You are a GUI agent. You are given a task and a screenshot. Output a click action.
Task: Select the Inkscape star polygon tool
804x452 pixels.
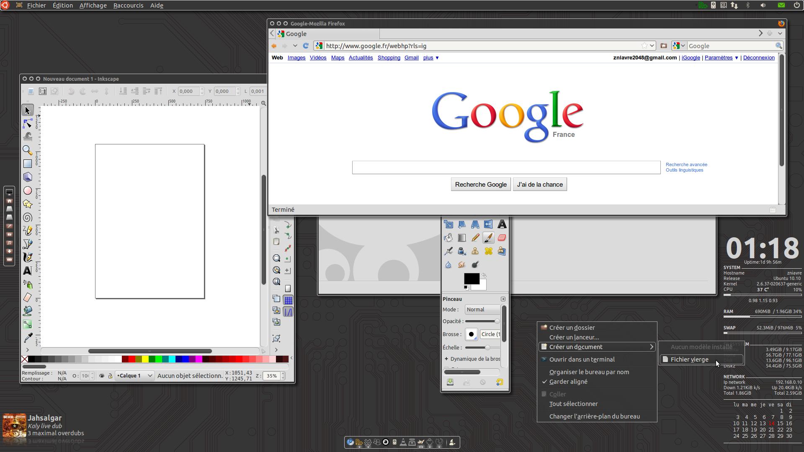tap(28, 204)
